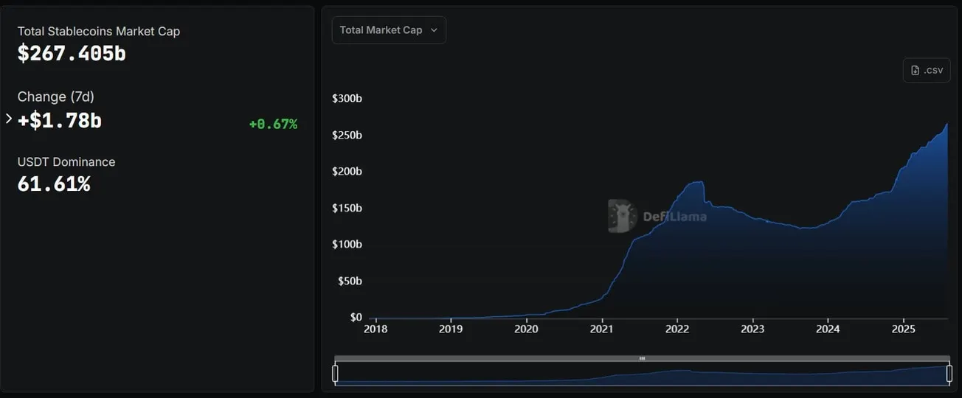Click the +0.67% green percentage change

(273, 124)
